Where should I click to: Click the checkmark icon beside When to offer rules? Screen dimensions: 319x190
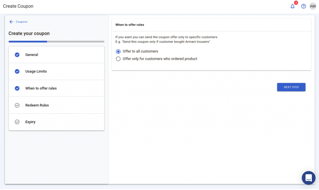pos(17,88)
